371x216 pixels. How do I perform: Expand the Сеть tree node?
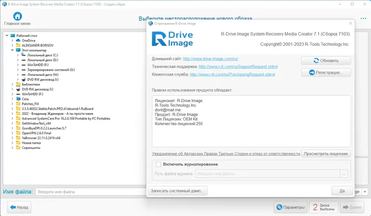coord(13,99)
